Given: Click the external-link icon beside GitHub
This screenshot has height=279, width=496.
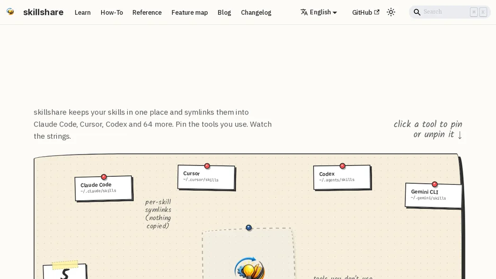Looking at the screenshot, I should pyautogui.click(x=376, y=12).
